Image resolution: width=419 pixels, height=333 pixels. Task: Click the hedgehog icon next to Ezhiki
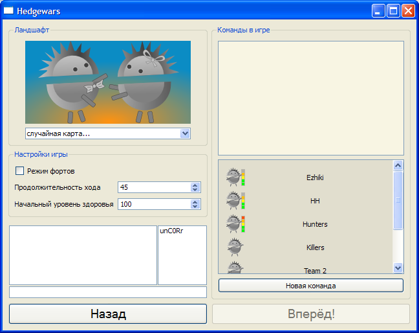click(x=233, y=177)
